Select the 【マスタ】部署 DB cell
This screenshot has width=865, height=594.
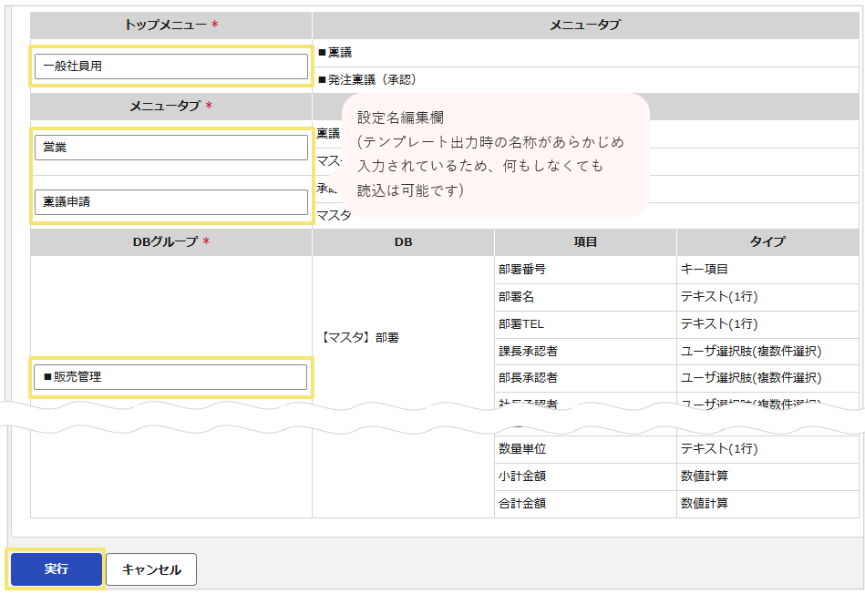[x=403, y=337]
